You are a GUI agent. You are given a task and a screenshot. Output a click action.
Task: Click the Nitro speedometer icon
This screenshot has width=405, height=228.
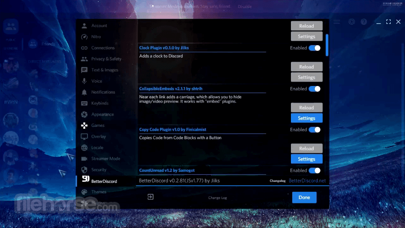(84, 37)
